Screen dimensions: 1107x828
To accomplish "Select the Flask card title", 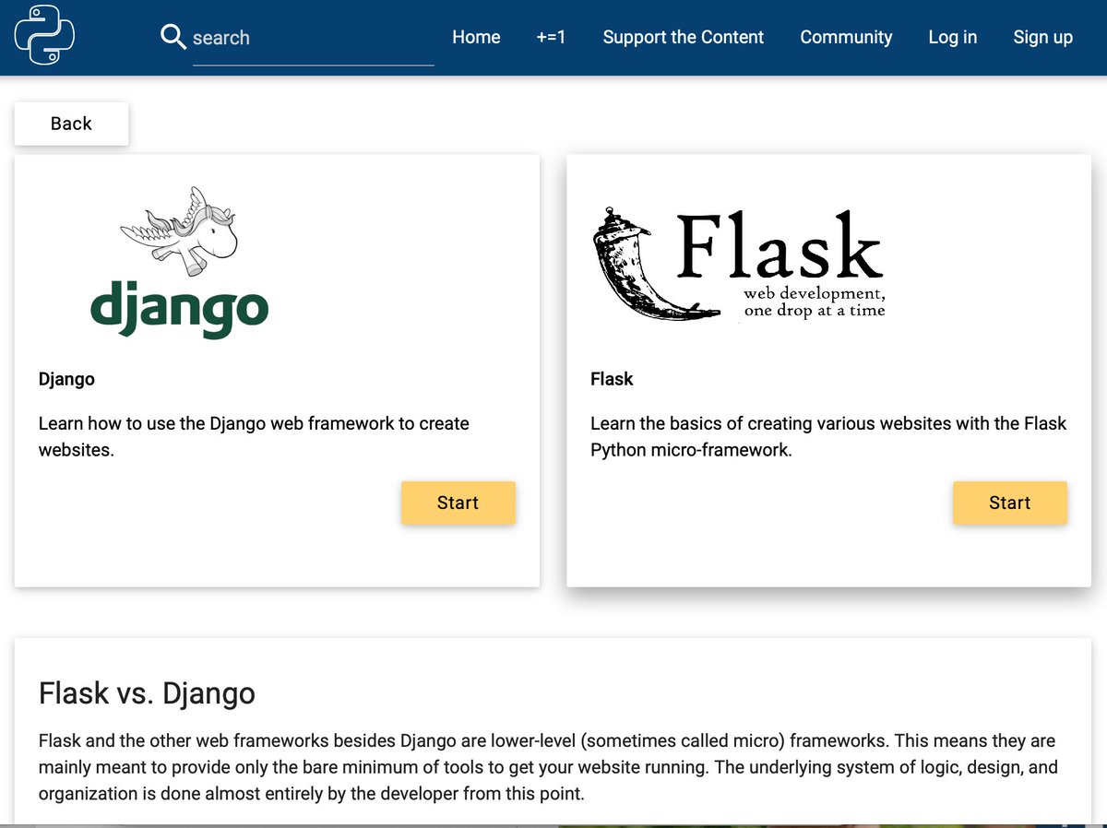I will tap(612, 379).
